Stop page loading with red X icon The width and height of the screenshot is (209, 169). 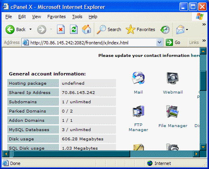(61, 29)
